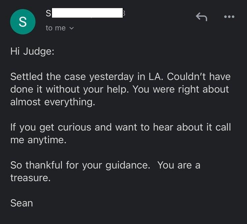Click the word "treasure." near the bottom
The height and width of the screenshot is (224, 247).
coord(30,178)
